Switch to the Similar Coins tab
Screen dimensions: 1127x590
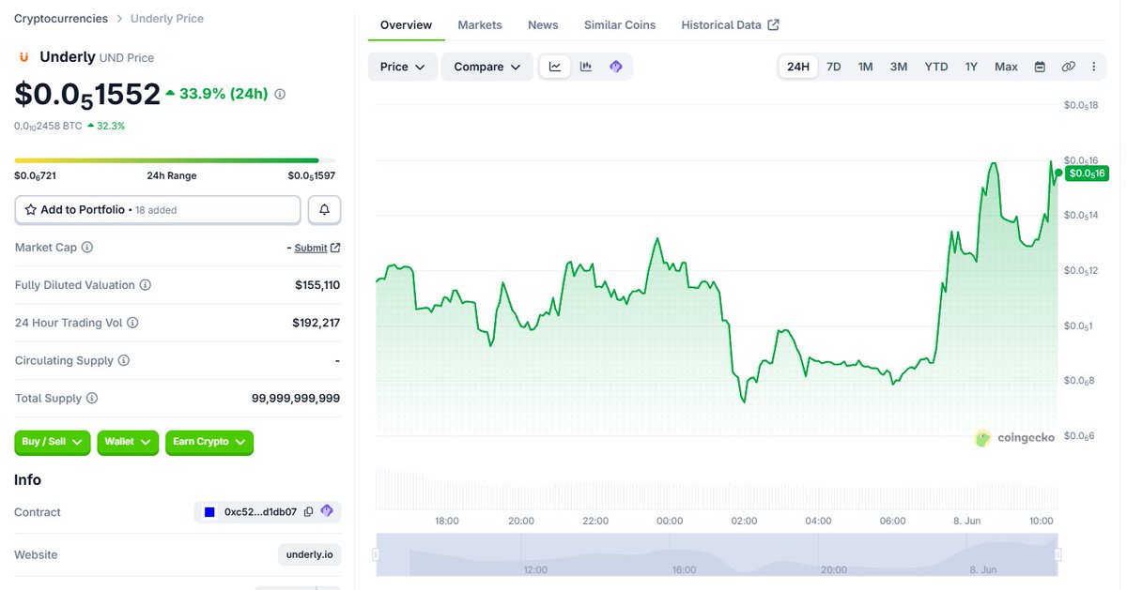click(620, 25)
